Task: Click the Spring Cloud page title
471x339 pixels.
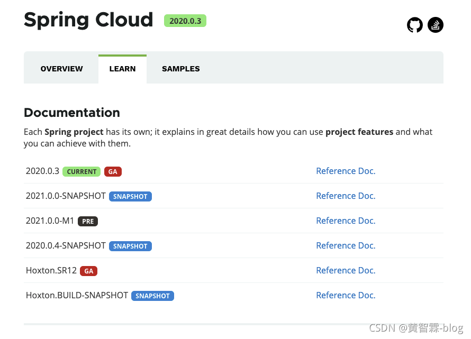Action: click(x=88, y=20)
